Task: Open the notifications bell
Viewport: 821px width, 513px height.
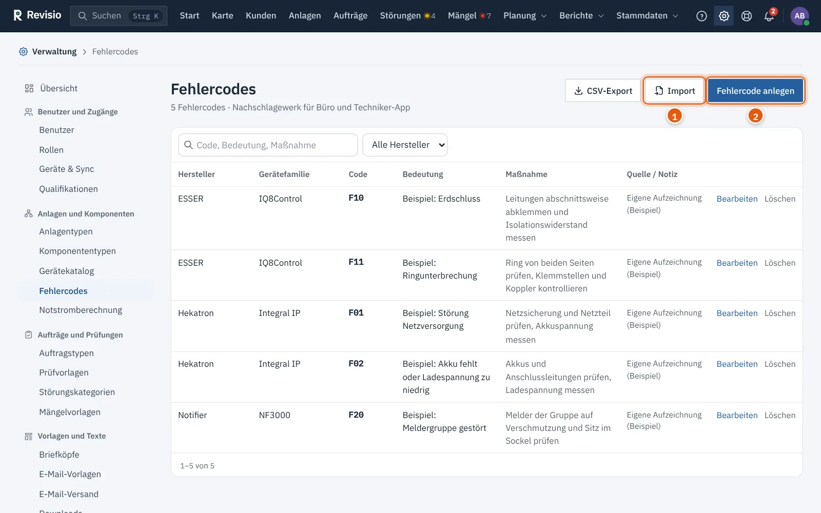Action: (x=769, y=16)
